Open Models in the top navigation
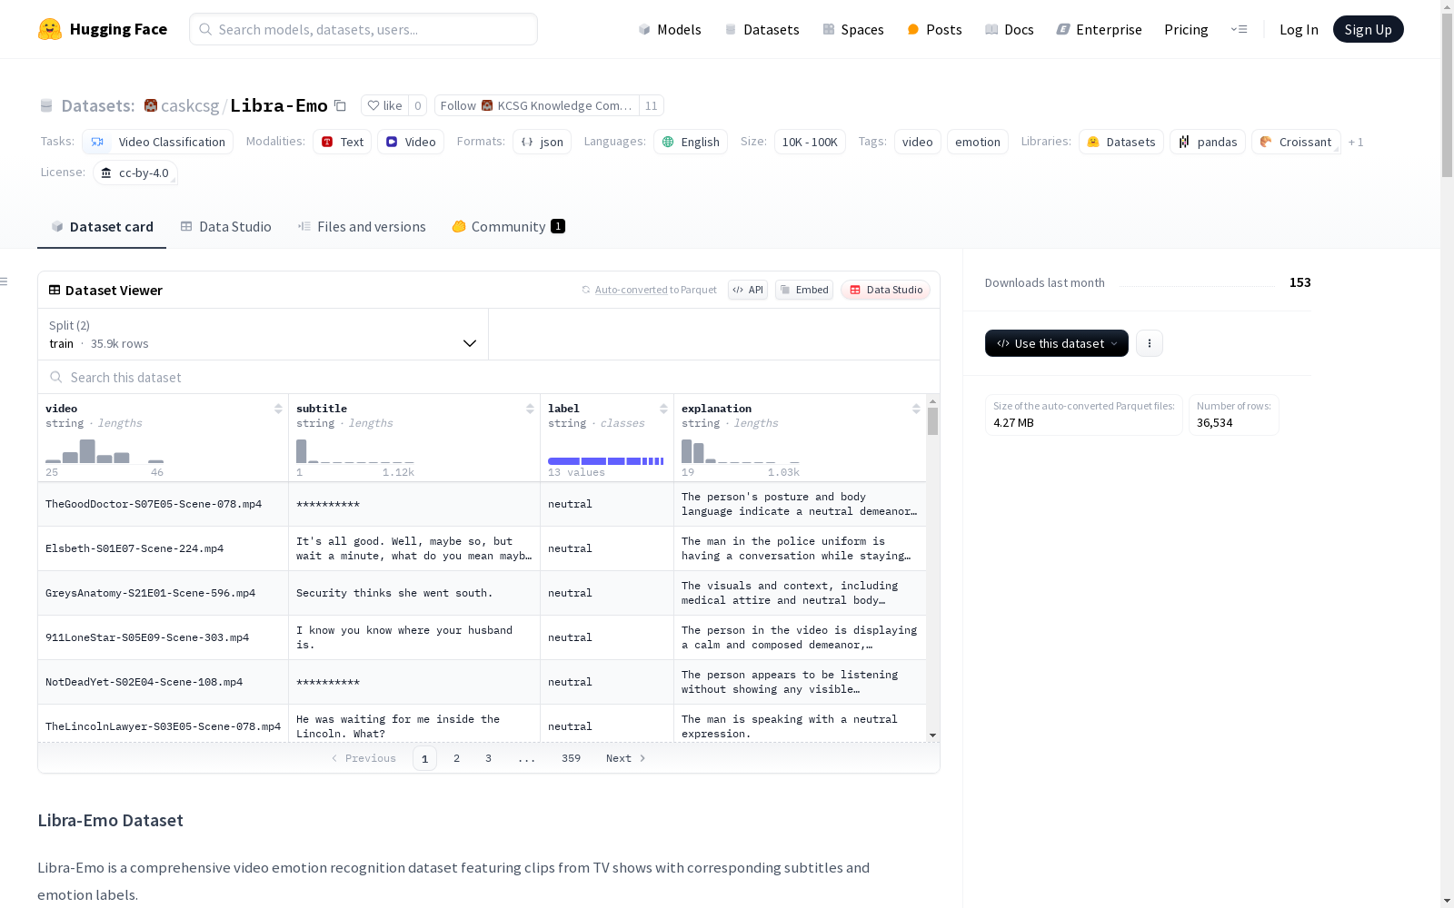 pyautogui.click(x=670, y=29)
